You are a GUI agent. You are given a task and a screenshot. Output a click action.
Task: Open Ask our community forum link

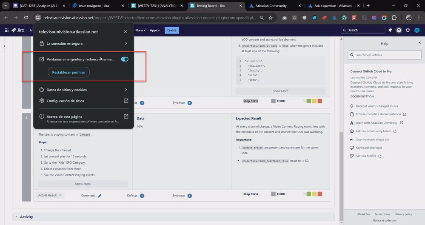(373, 131)
